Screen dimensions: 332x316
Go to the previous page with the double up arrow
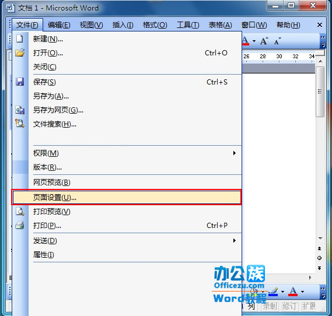pyautogui.click(x=320, y=248)
